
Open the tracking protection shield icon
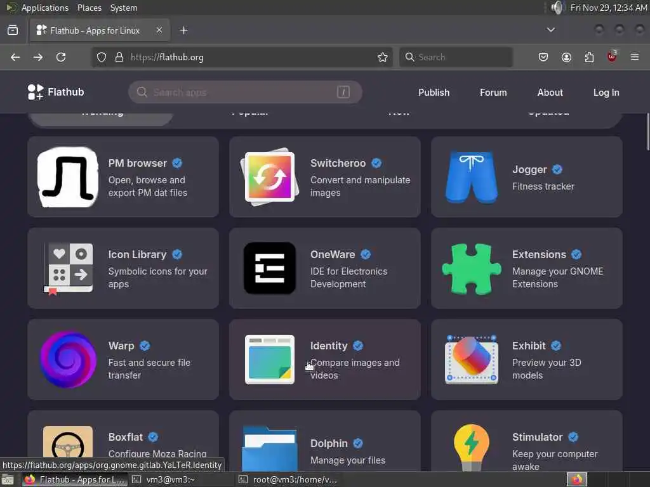coord(102,57)
